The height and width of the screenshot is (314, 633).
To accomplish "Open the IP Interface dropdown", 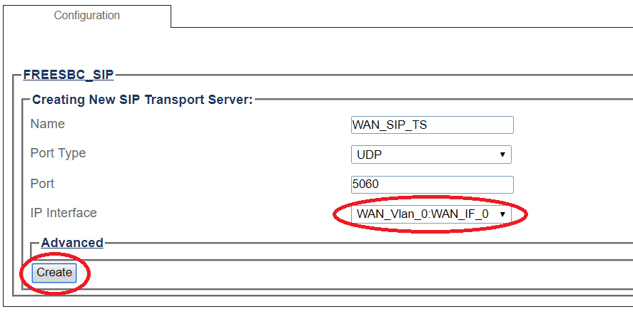I will pos(431,214).
